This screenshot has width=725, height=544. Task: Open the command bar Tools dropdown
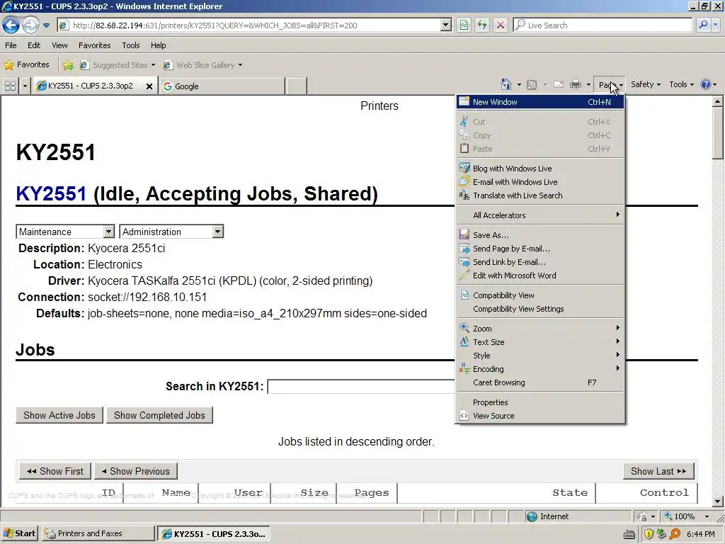(x=682, y=84)
